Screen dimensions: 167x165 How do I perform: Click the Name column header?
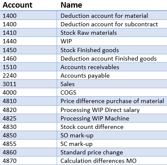click(71, 5)
